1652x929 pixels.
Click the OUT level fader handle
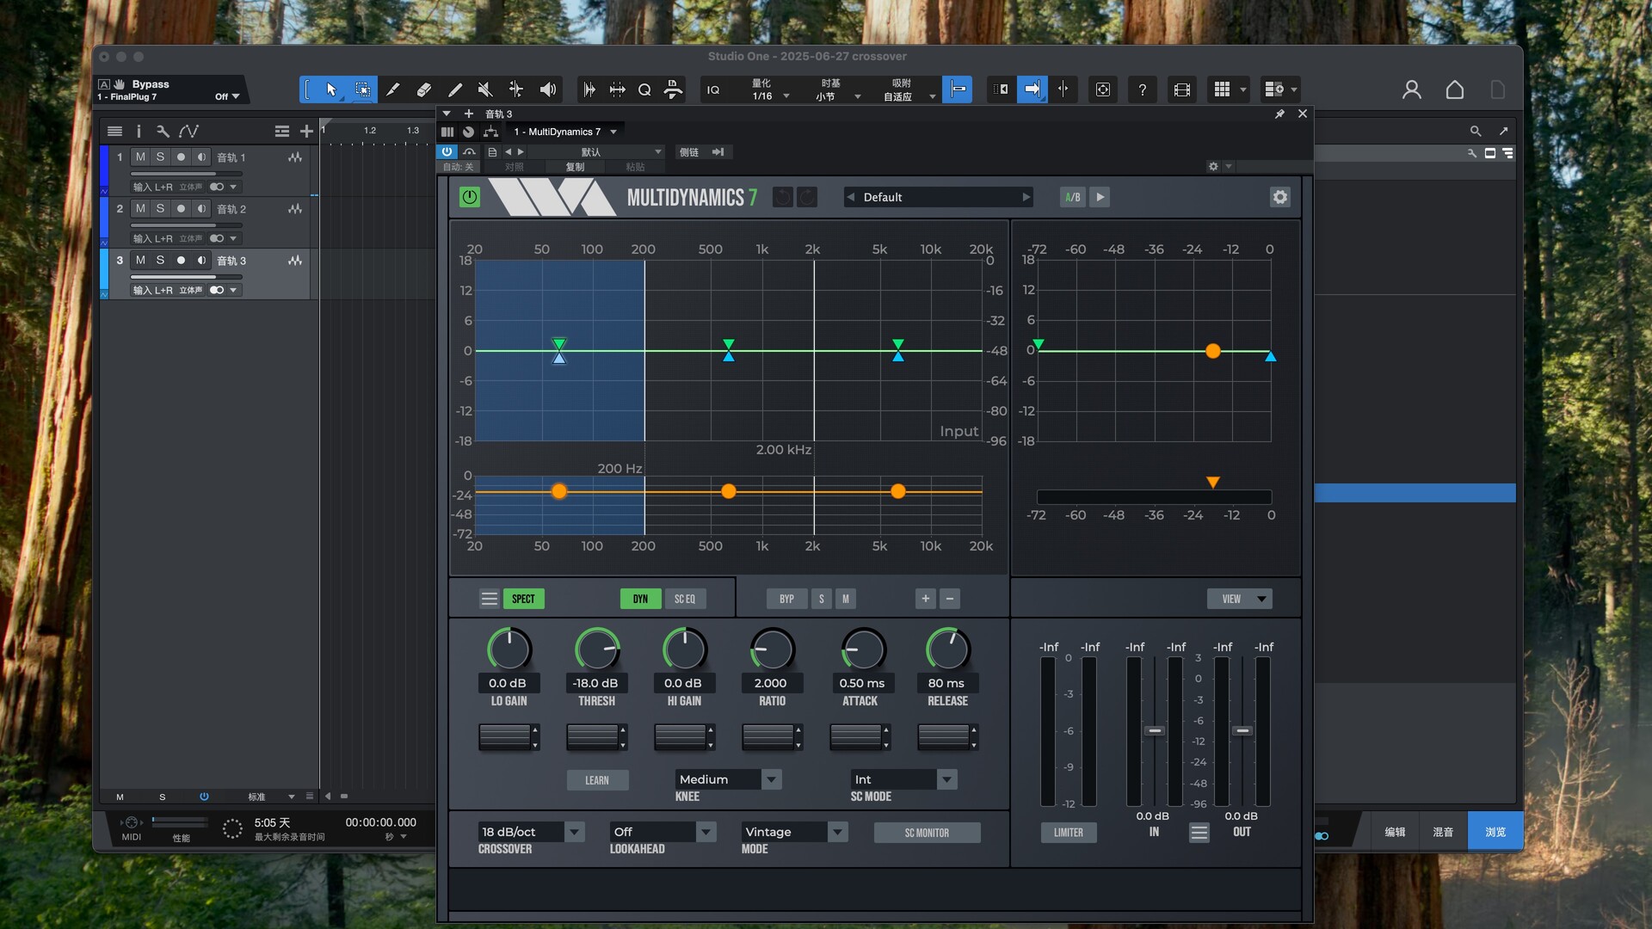[1242, 730]
